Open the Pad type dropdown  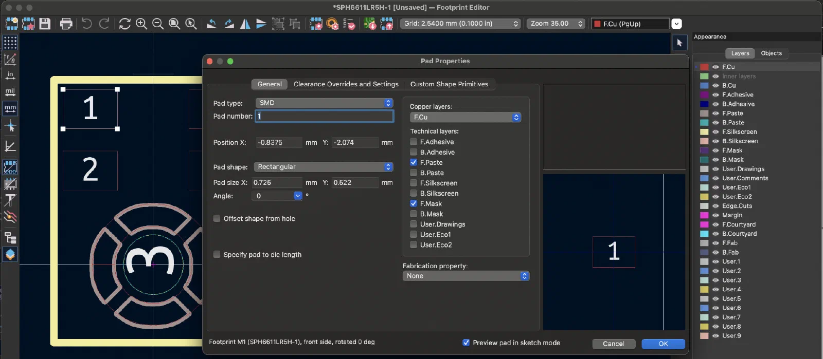tap(324, 103)
